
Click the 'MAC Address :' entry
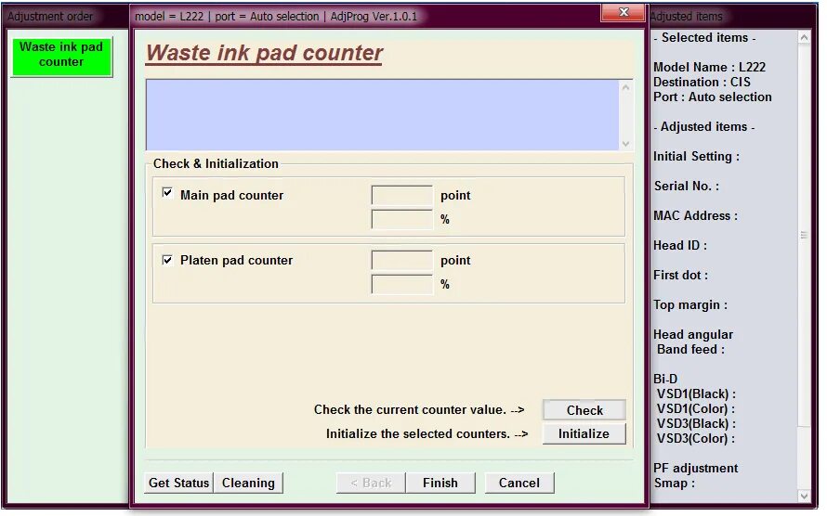point(696,216)
